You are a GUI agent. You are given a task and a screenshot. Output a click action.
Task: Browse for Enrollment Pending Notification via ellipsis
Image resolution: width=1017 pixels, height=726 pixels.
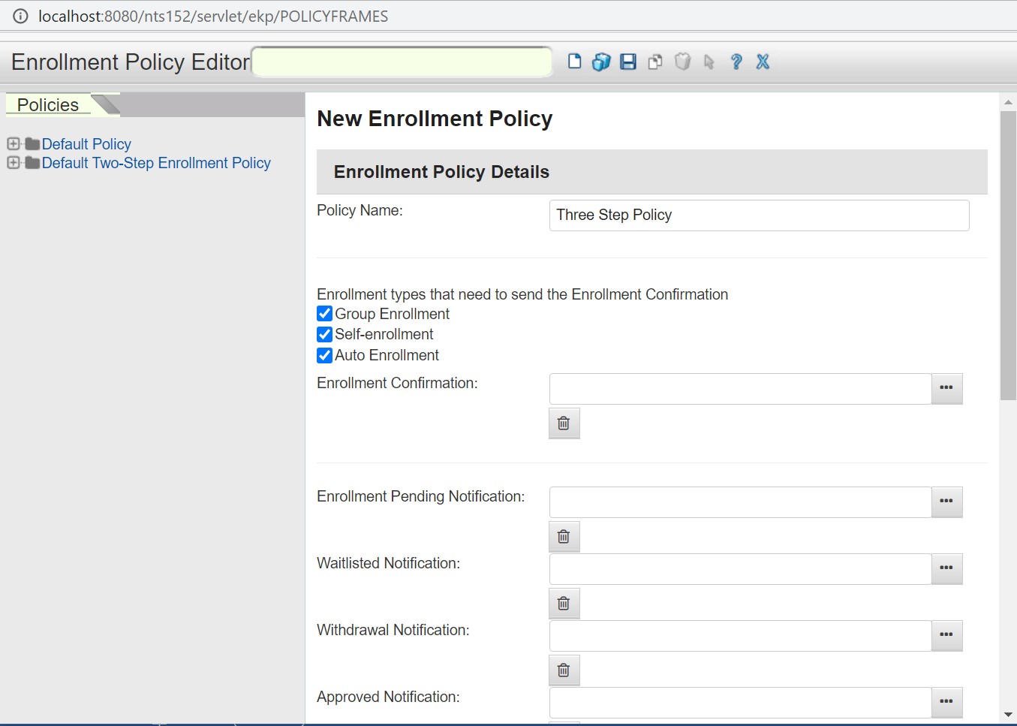tap(946, 502)
